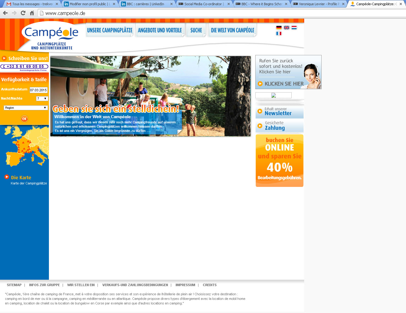This screenshot has height=313, width=406.
Task: Click the orange OK search button
Action: (24, 119)
